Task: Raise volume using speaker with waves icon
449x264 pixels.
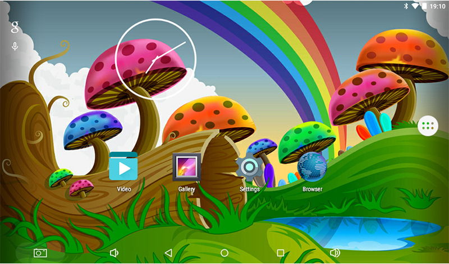Action: (335, 253)
